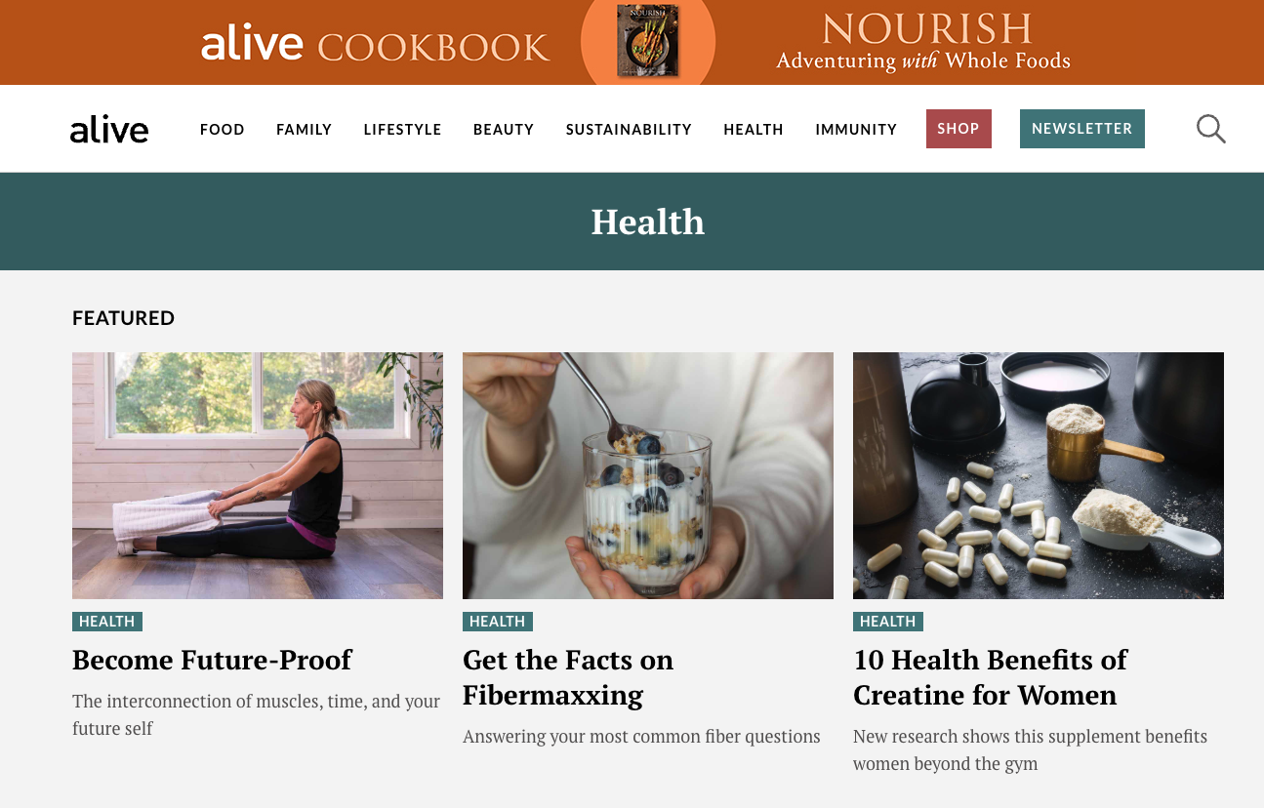Open the Sustainability section
Image resolution: width=1264 pixels, height=808 pixels.
629,129
